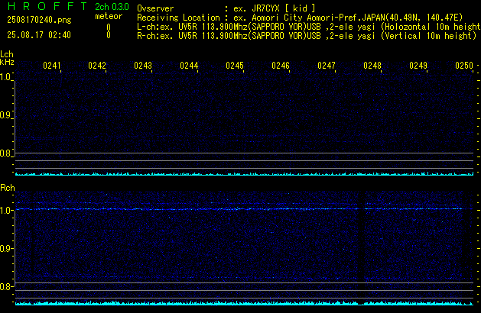Select the 0246 time marker
The width and height of the screenshot is (481, 313).
[x=281, y=66]
